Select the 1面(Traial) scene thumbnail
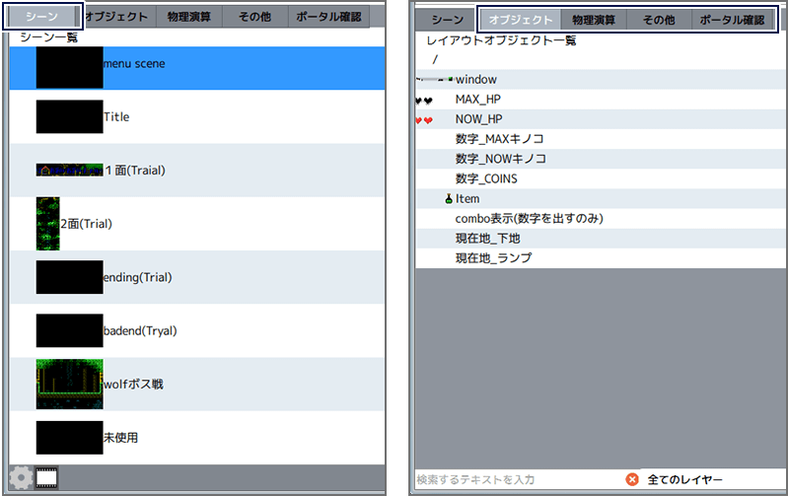Viewport: 788px width, 496px height. pyautogui.click(x=69, y=170)
